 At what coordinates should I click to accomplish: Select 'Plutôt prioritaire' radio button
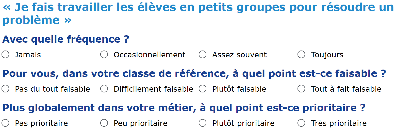(x=203, y=123)
